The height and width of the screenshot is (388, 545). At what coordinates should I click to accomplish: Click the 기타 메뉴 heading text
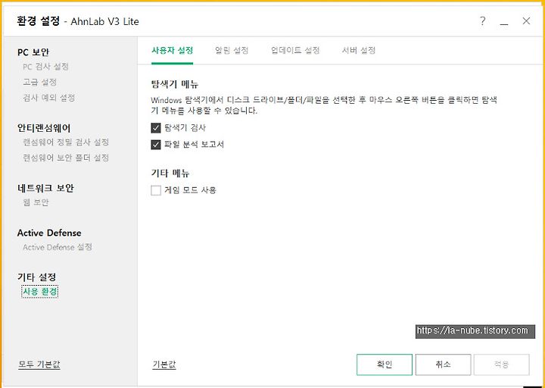click(170, 173)
